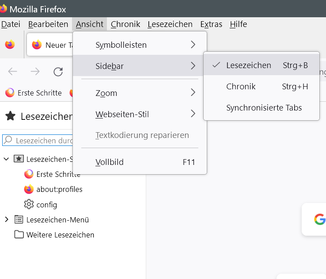Screen dimensions: 326x279
Task: Open the about:profiles bookmark in sidebar
Action: click(x=59, y=189)
